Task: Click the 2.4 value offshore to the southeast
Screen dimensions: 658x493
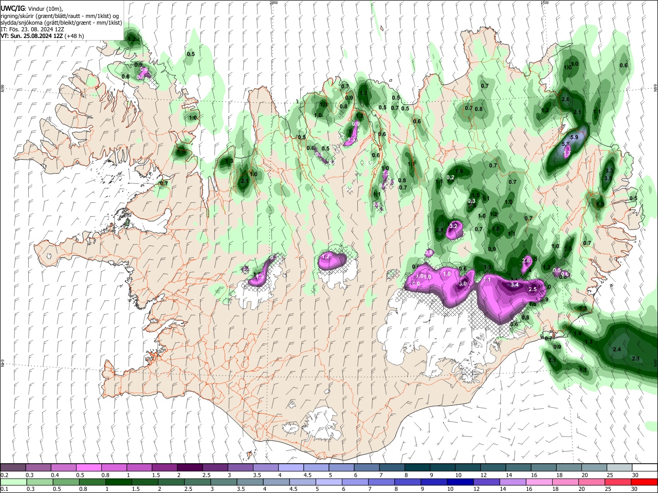Action: [x=617, y=349]
